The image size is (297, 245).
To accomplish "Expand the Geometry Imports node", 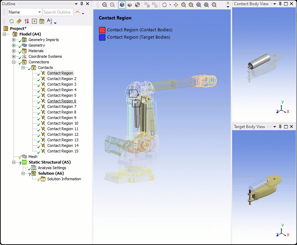I will pos(14,40).
